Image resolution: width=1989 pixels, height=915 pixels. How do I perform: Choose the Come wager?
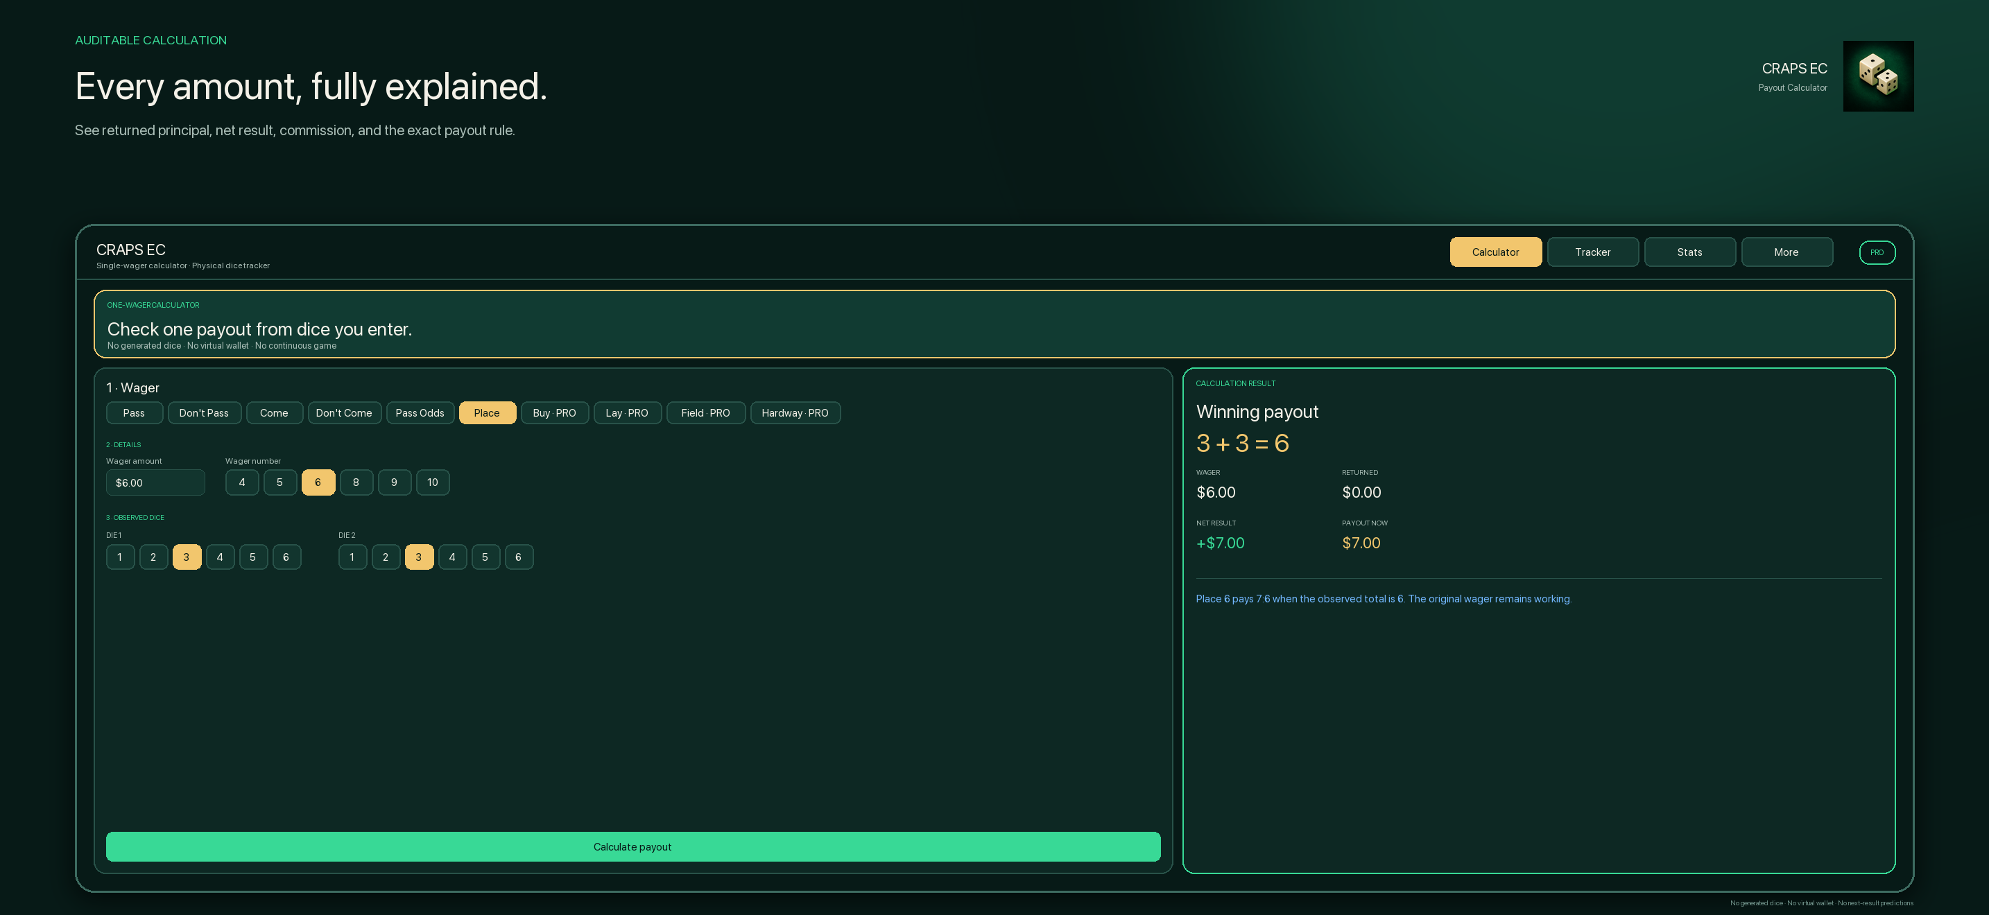pos(274,412)
